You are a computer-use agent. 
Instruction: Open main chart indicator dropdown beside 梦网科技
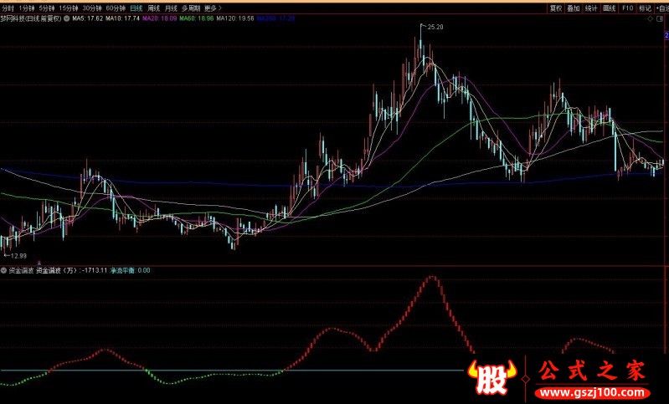pyautogui.click(x=67, y=18)
